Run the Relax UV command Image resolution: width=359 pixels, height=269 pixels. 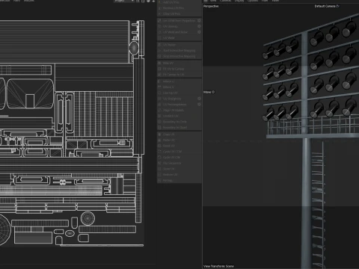coord(179,63)
